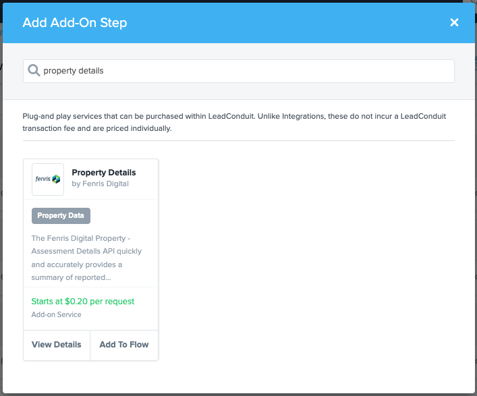Click the "Starts at $0.20 per request" price

click(x=83, y=302)
